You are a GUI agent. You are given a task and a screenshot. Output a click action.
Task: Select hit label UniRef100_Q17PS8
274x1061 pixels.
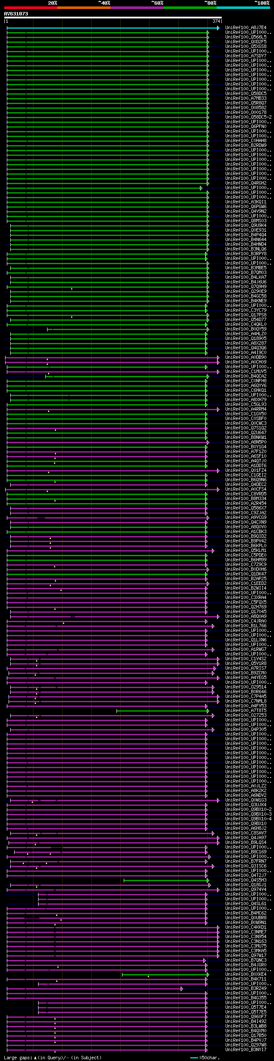246,315
